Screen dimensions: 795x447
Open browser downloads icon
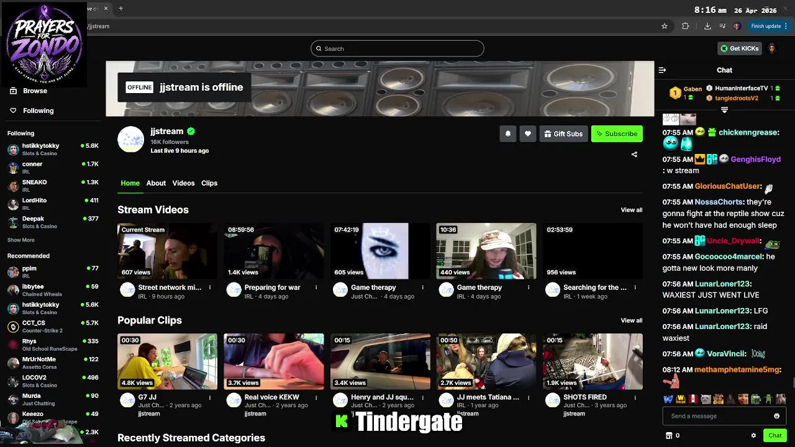[x=707, y=26]
